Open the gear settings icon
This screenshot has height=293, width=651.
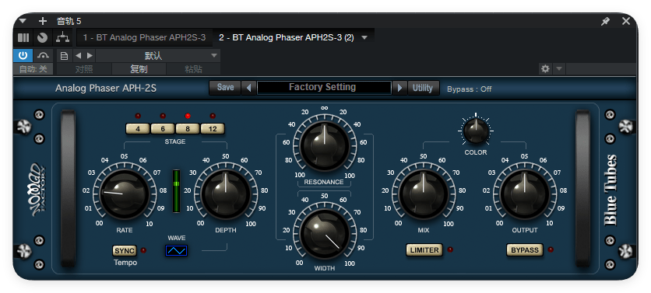[x=545, y=69]
